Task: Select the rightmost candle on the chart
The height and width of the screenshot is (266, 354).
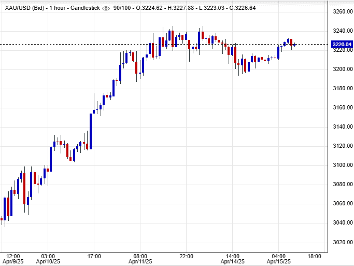Action: [x=294, y=44]
